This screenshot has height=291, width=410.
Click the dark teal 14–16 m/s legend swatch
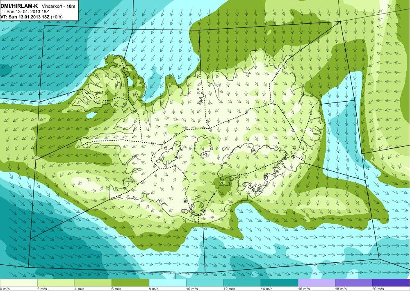(x=279, y=283)
